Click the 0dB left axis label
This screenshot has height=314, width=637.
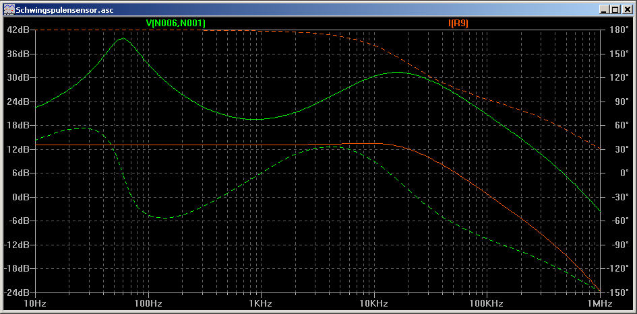tap(21, 197)
